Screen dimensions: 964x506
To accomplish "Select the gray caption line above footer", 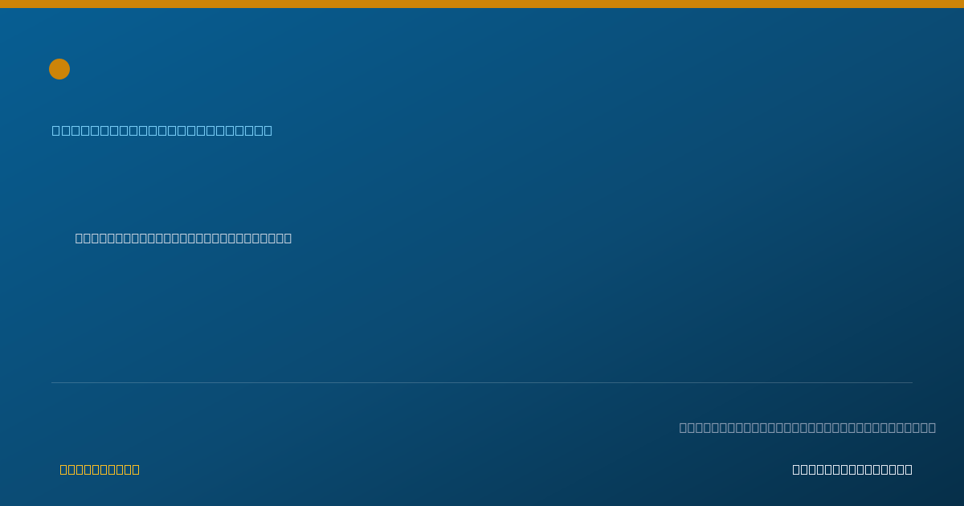I will click(807, 427).
